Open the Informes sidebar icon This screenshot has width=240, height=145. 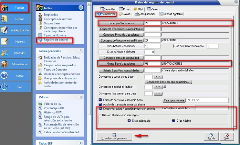(x=5, y=42)
